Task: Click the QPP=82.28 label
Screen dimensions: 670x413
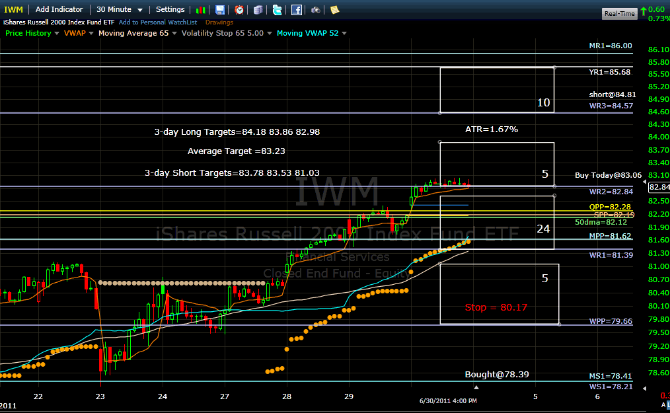Action: 610,207
